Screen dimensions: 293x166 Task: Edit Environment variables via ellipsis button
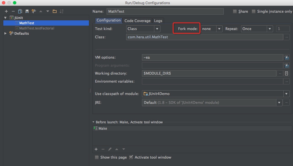[x=286, y=81]
